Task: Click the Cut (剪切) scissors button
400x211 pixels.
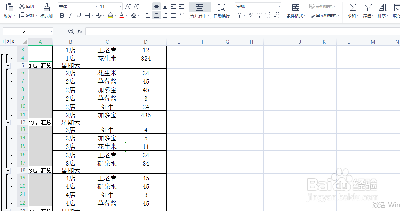Action: click(x=27, y=6)
